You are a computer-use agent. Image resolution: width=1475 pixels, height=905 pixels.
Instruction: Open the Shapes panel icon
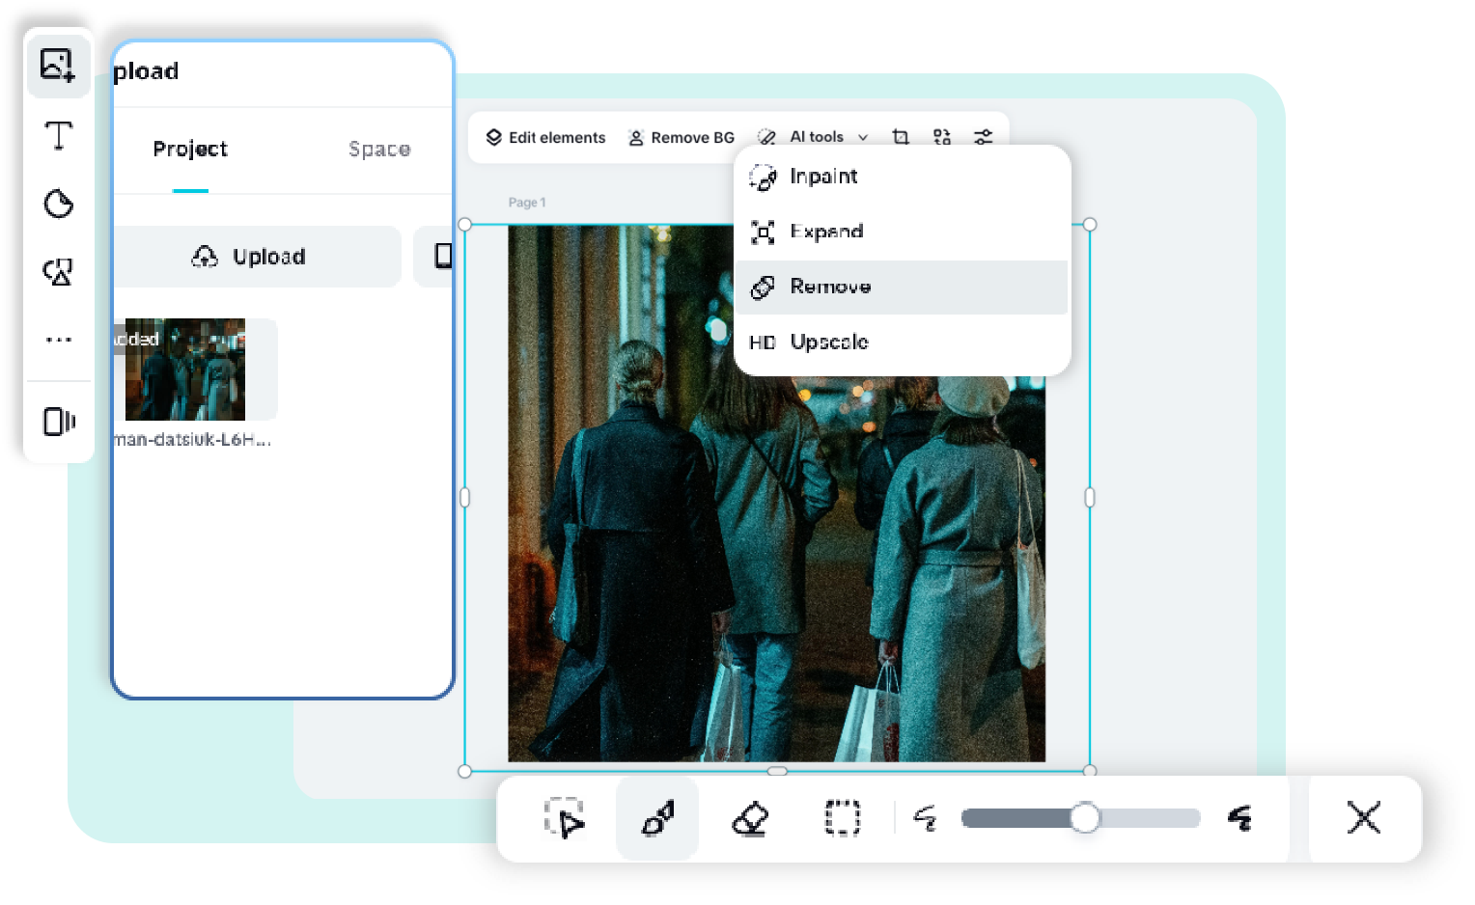59,272
